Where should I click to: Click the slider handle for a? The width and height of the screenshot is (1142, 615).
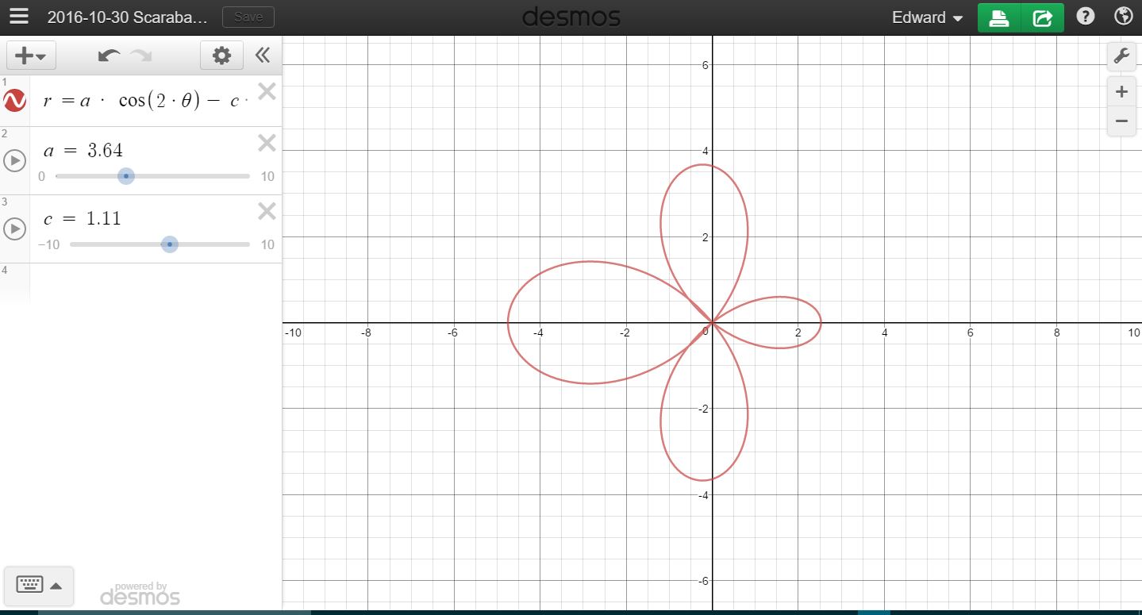tap(126, 176)
